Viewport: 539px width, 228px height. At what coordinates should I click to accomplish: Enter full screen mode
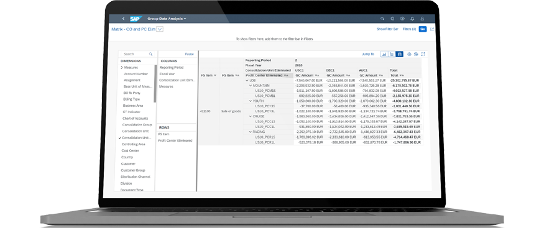(423, 54)
